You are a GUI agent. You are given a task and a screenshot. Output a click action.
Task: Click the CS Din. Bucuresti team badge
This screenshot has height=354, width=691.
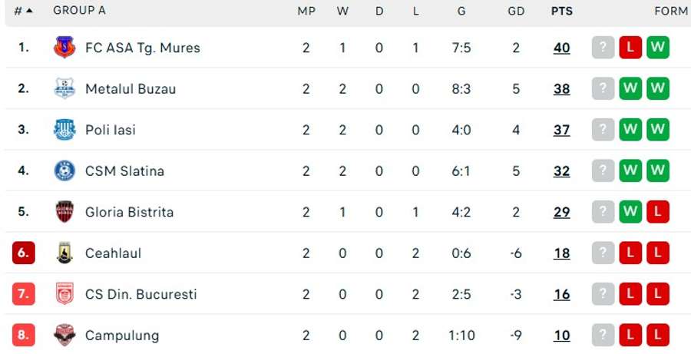click(64, 294)
